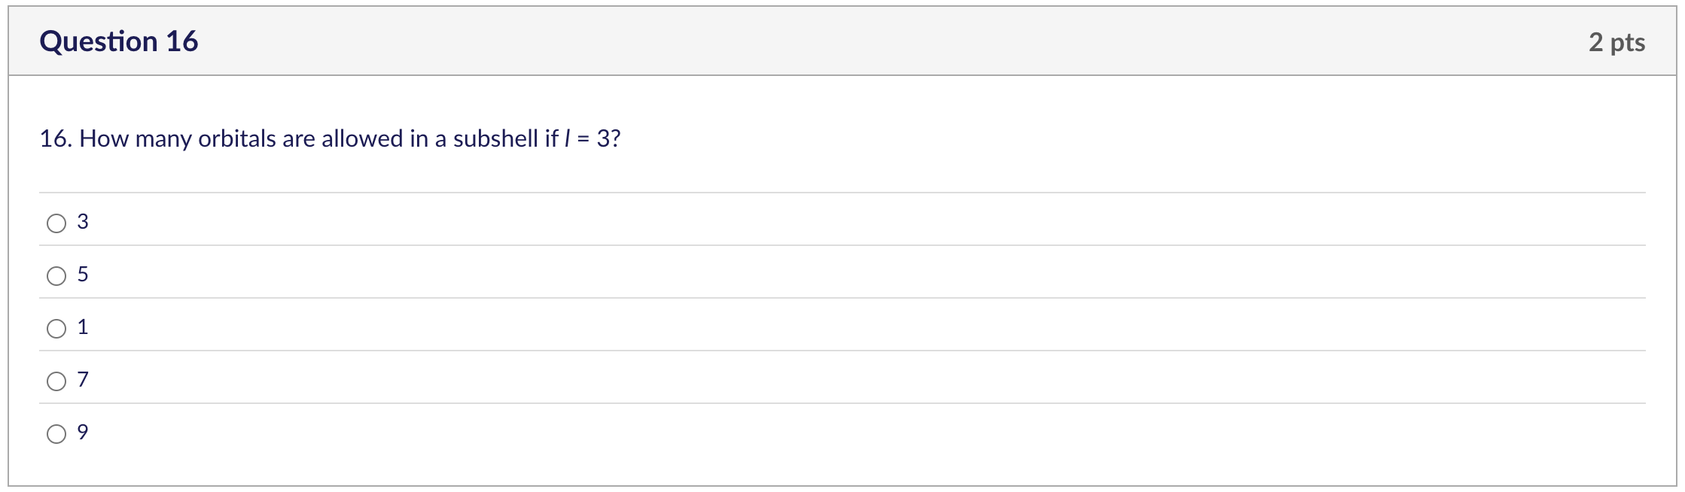Click the answer label text 5
Viewport: 1685px width, 492px height.
pyautogui.click(x=83, y=274)
